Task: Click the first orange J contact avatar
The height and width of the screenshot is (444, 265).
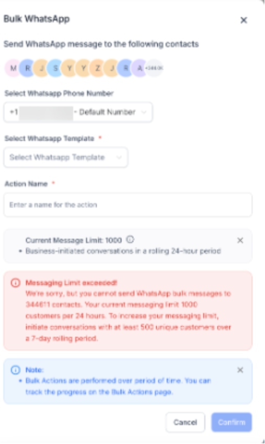Action: pos(41,68)
